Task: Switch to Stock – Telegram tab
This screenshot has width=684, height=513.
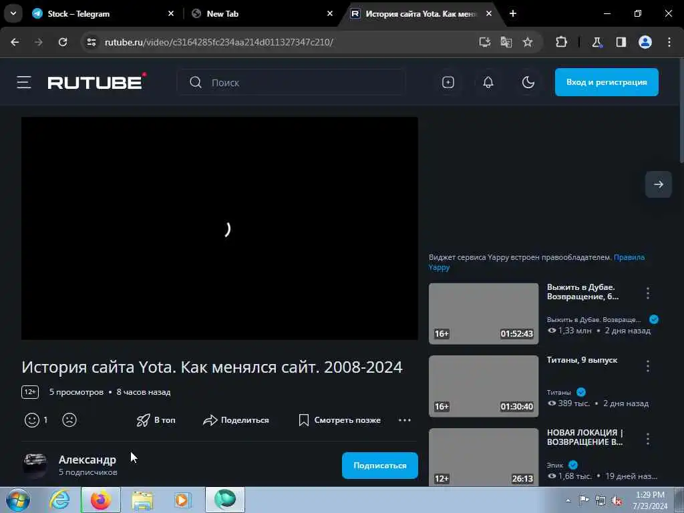Action: [x=102, y=13]
